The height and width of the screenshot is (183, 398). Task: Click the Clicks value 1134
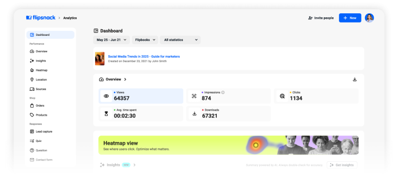(x=296, y=98)
